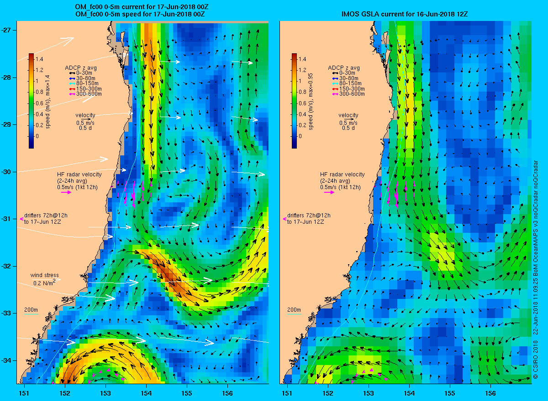Viewport: 548px width, 401px height.
Task: Click the '0.5 d' label in IMOS GSLA panel
Action: 349,128
